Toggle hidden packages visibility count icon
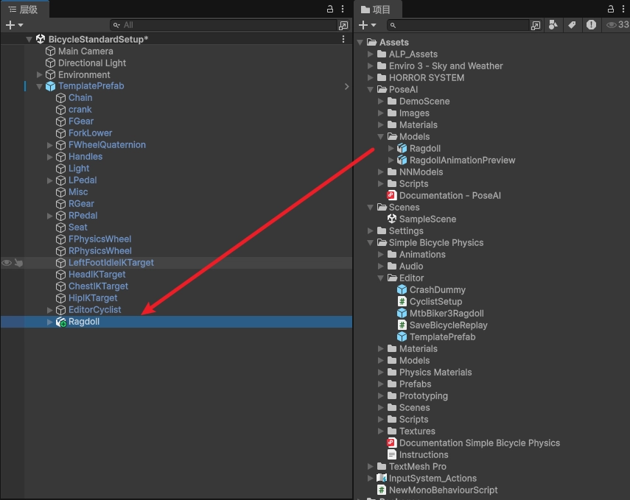 pyautogui.click(x=617, y=25)
